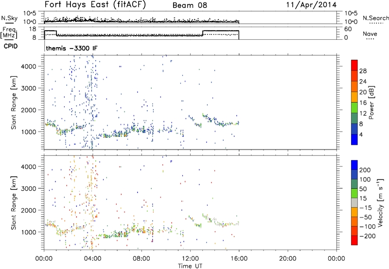Click the "04:00" time axis label

coord(93,259)
